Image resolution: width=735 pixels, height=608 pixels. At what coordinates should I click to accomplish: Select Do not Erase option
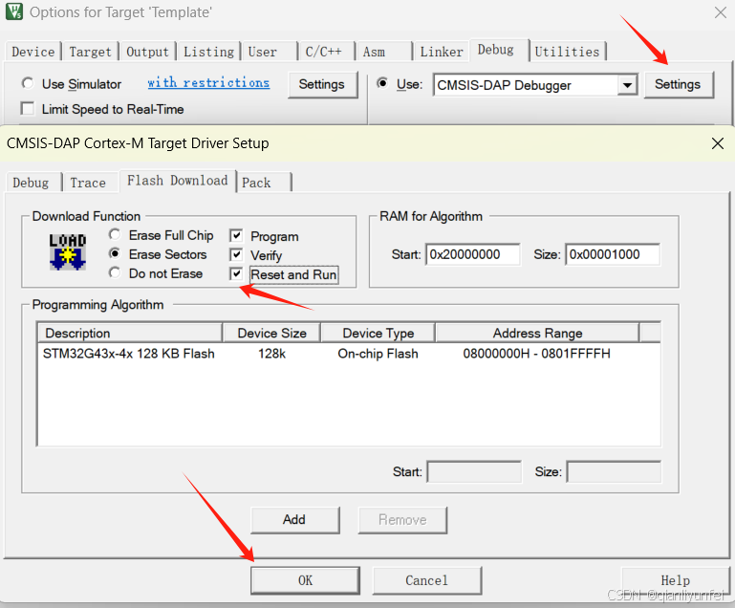click(115, 272)
